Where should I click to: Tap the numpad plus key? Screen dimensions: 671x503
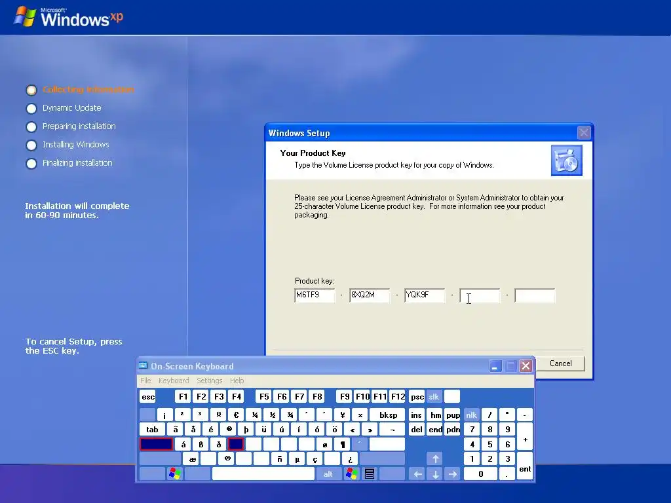[x=525, y=437]
